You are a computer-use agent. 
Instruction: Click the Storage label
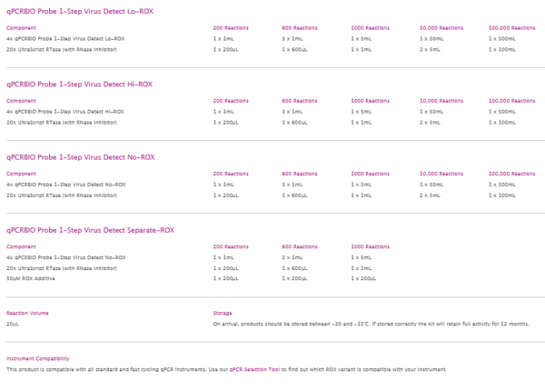tap(223, 313)
